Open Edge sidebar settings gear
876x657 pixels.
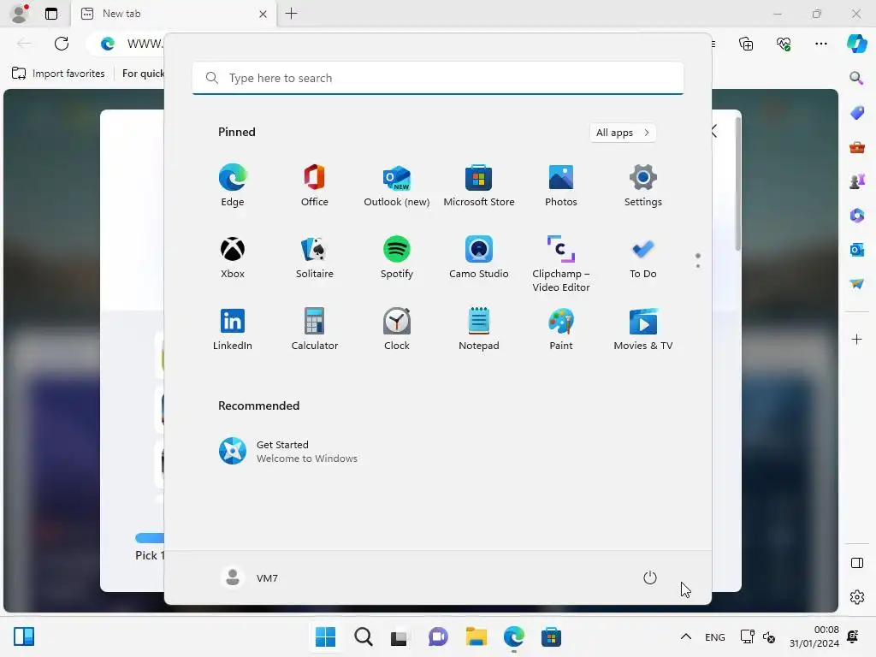pos(856,597)
